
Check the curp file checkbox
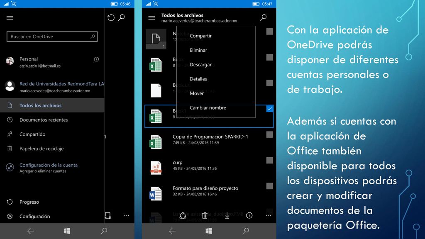point(269,161)
